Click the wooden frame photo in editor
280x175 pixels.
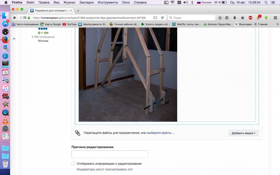[x=128, y=75]
